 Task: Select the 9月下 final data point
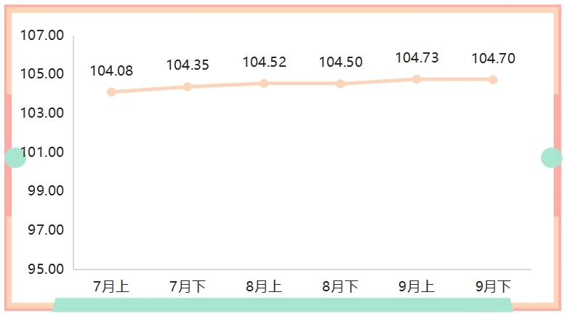(x=493, y=80)
